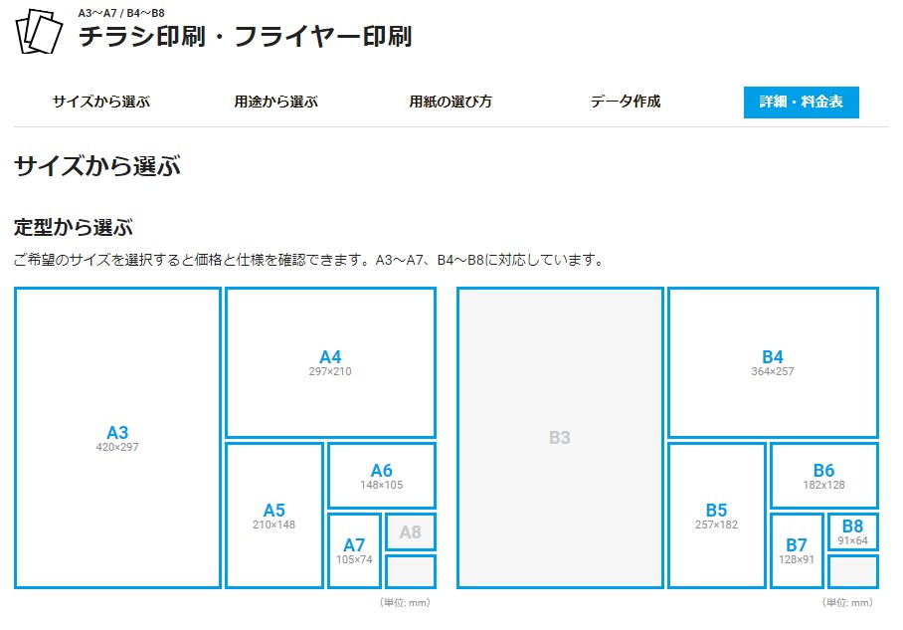Select A5 210×148 size tile
This screenshot has width=903, height=630.
[x=274, y=516]
